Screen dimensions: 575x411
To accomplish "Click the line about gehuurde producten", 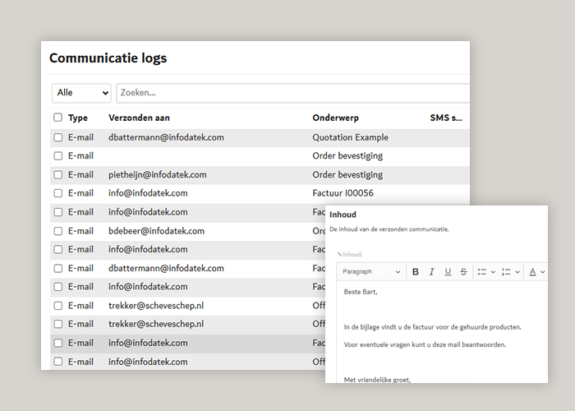I will point(432,327).
